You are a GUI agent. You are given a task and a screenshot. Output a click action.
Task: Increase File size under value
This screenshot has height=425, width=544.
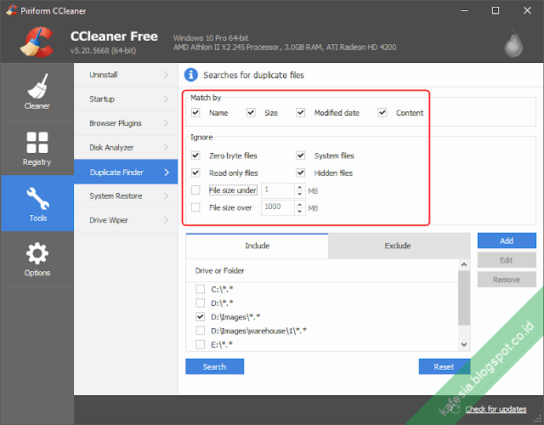[x=300, y=187]
